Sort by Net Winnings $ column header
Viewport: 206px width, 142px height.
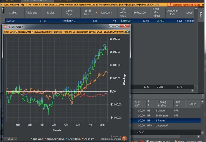pos(123,12)
